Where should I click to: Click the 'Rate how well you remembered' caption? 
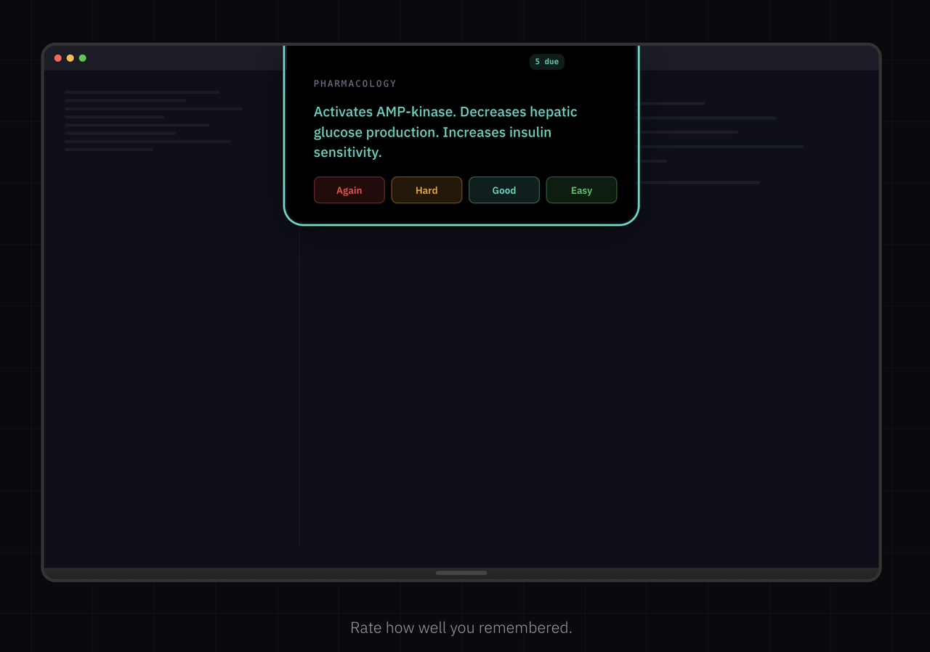pos(461,627)
